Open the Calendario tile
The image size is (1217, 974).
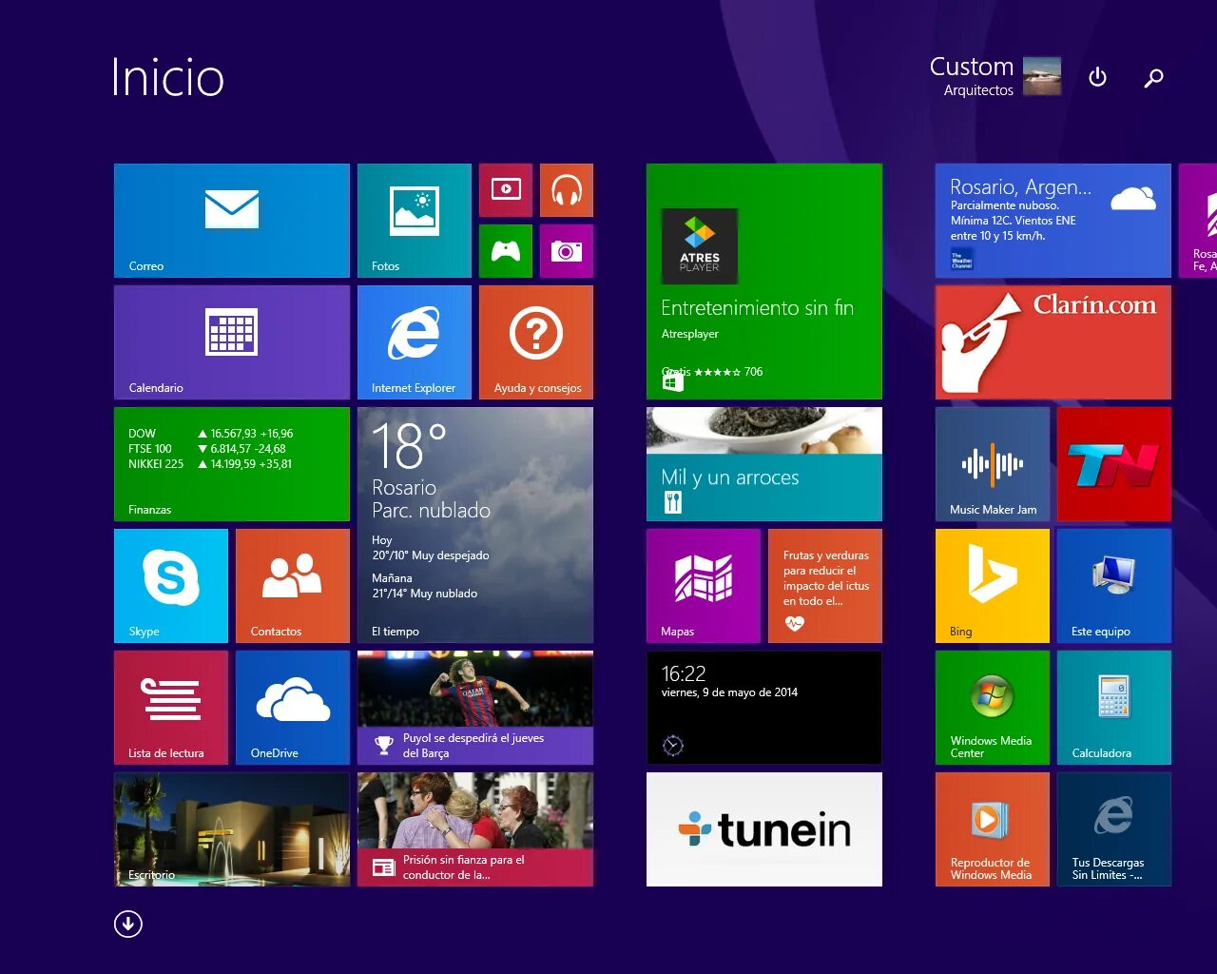pos(232,342)
